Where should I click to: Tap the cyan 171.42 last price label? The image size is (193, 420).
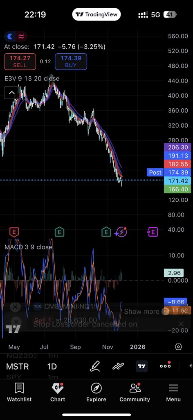click(177, 181)
